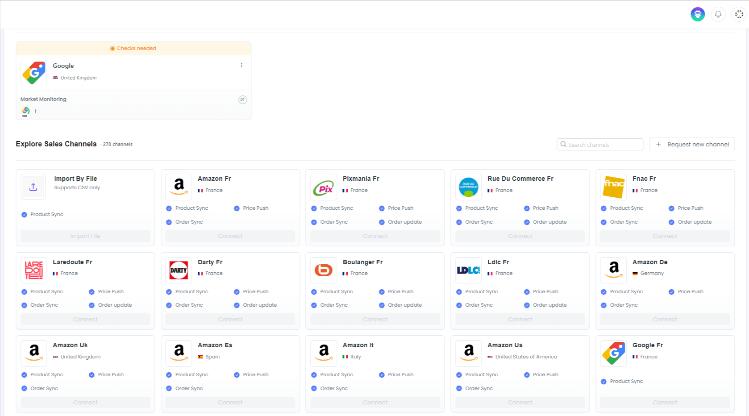Connect the Amazon Uk channel
Viewport: 749px width, 416px height.
[x=85, y=402]
